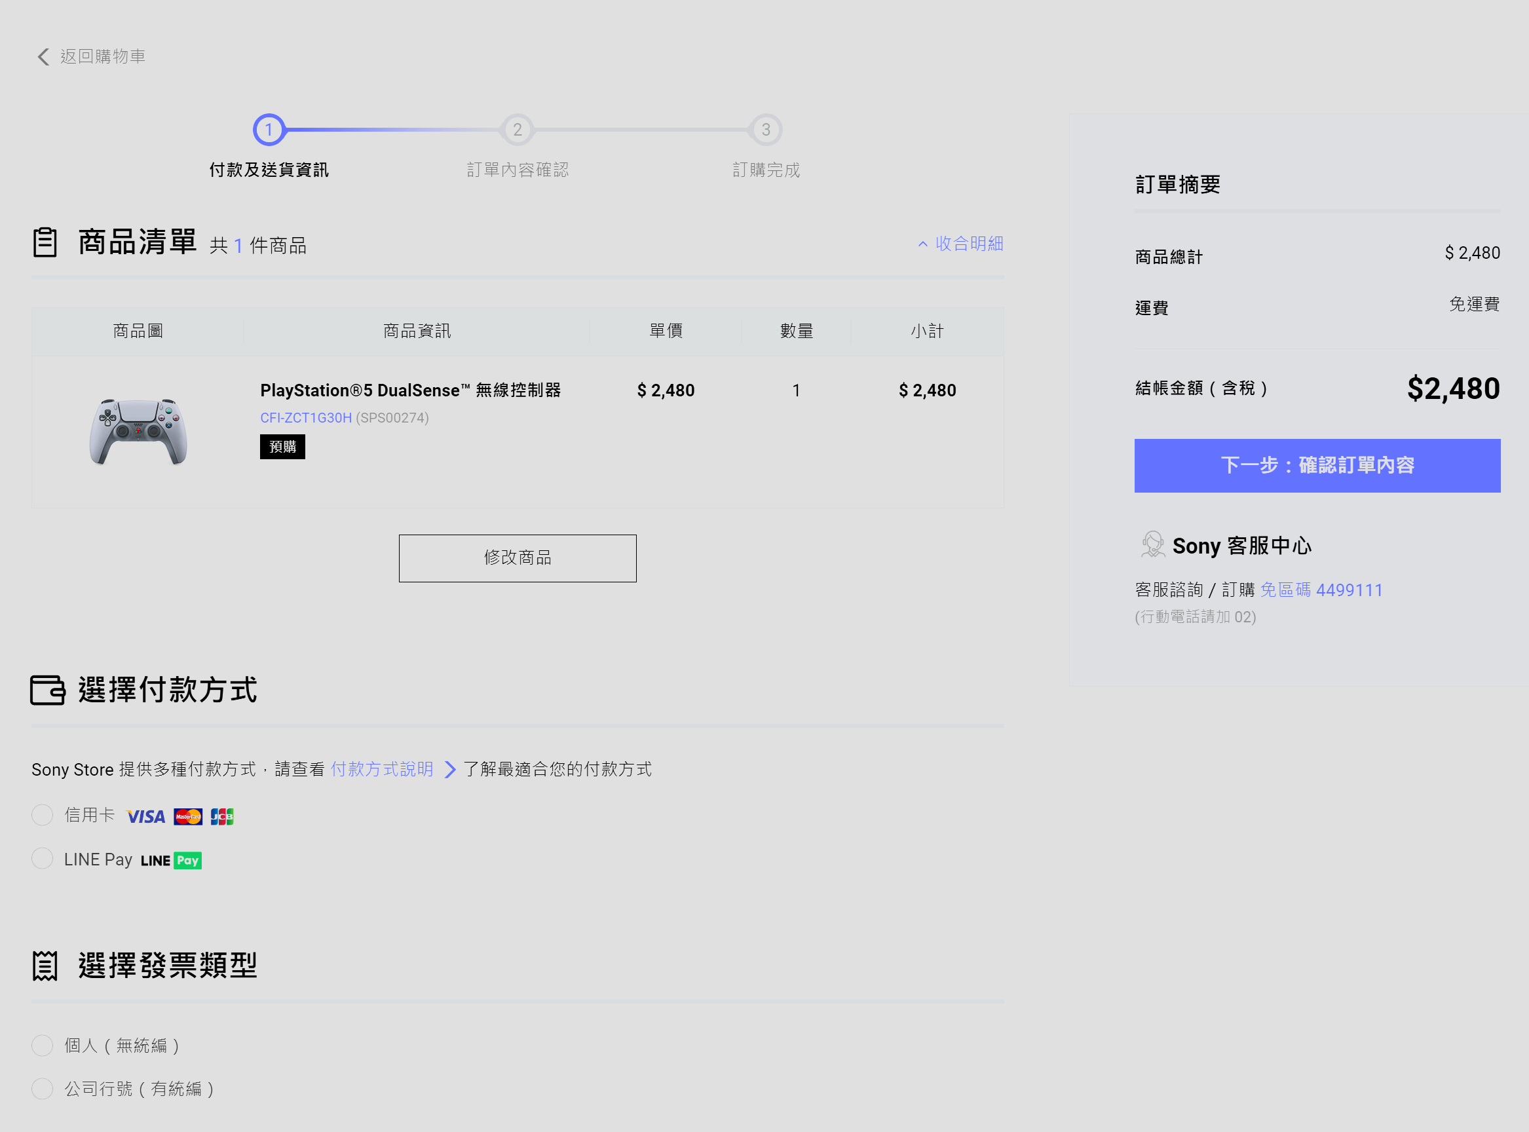Choose 公司行號（有統編）invoice type

[x=43, y=1089]
